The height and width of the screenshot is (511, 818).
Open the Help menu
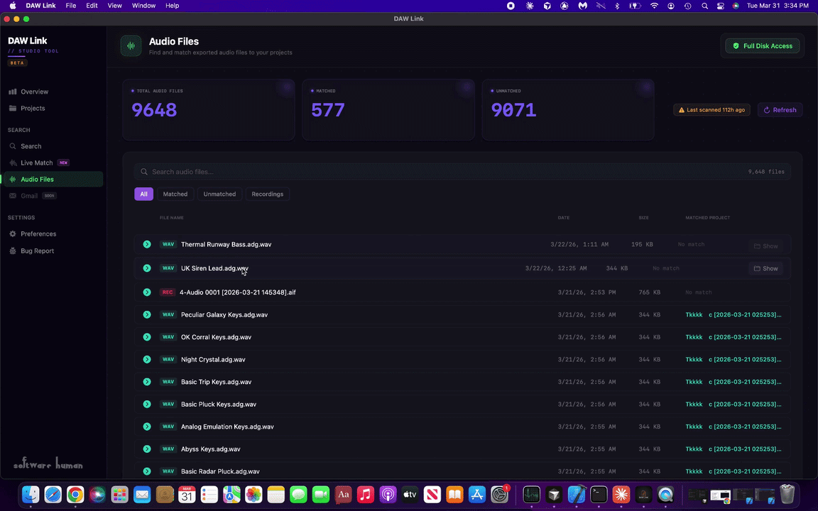tap(172, 6)
